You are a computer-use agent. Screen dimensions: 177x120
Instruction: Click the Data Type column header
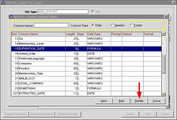tap(99, 34)
